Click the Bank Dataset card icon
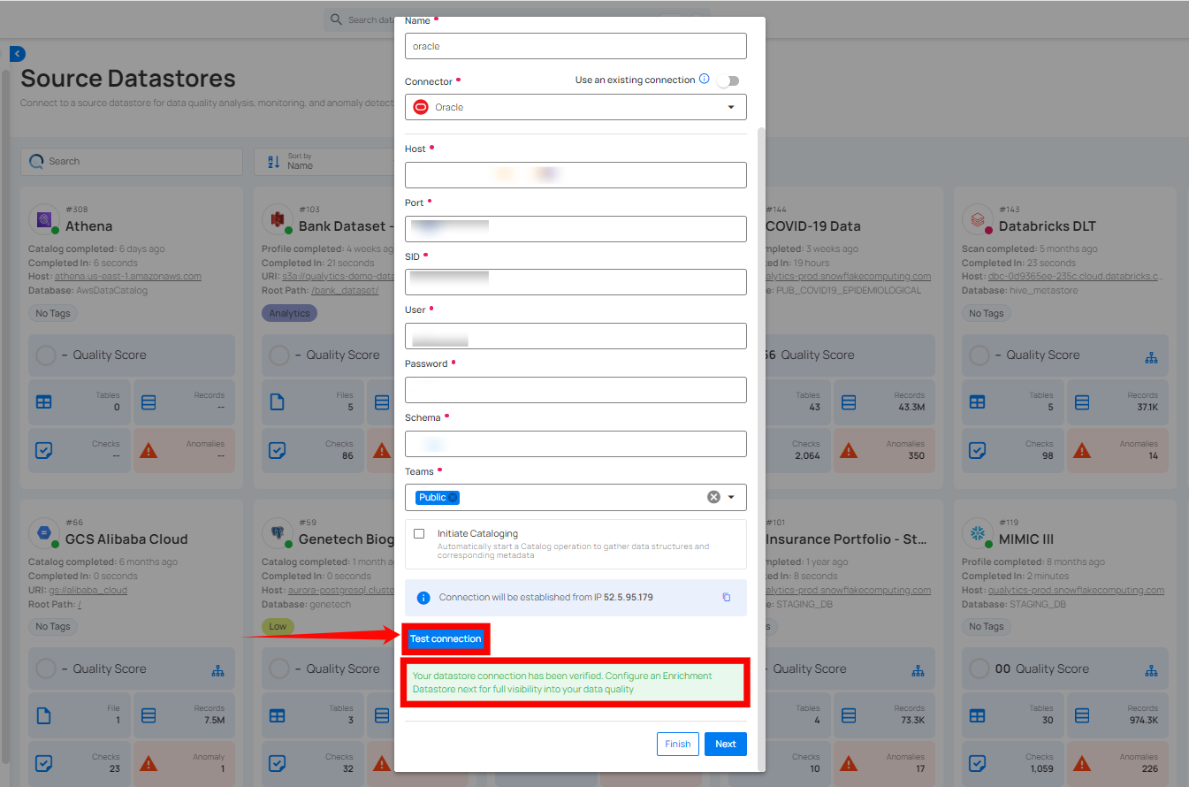Screen dimensions: 1189x787 tap(276, 218)
